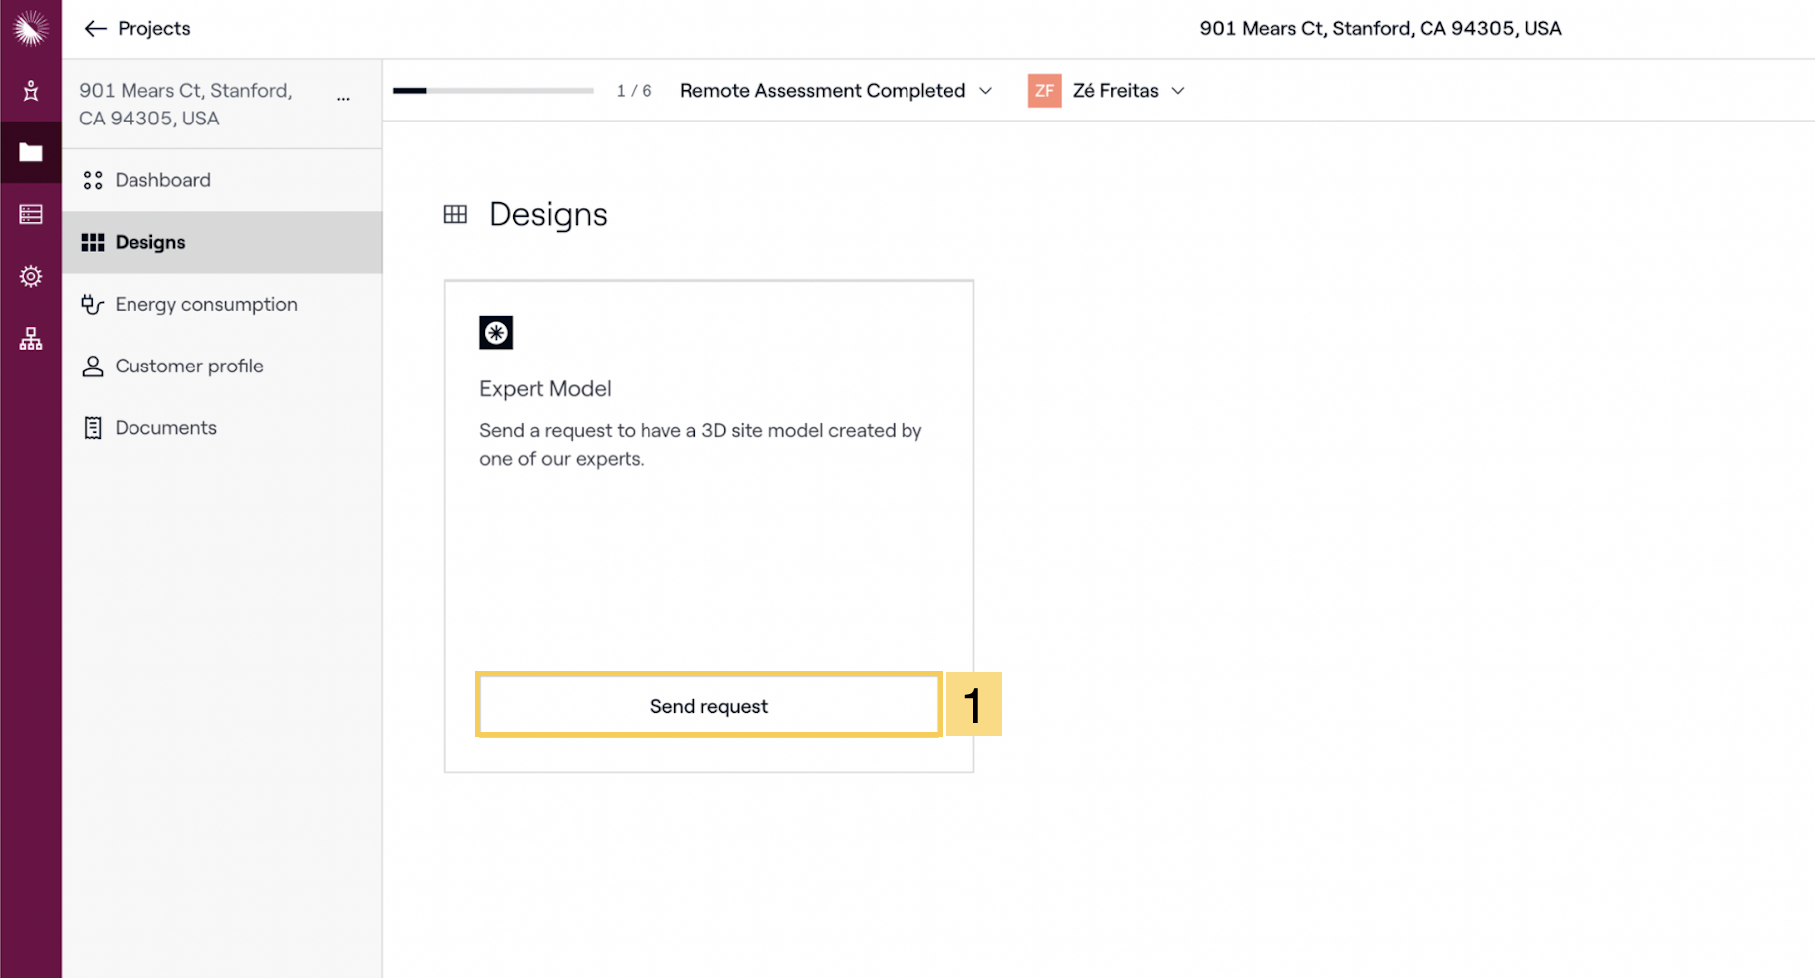
Task: Click the grid icon beside the Designs heading
Action: [455, 214]
